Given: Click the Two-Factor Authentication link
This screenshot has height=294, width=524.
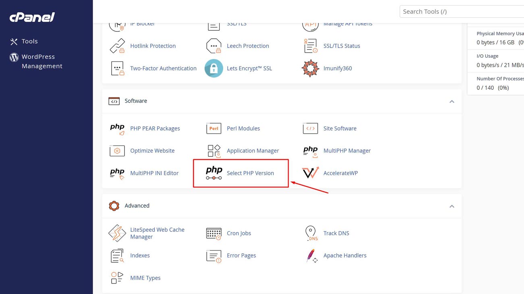Looking at the screenshot, I should point(163,68).
